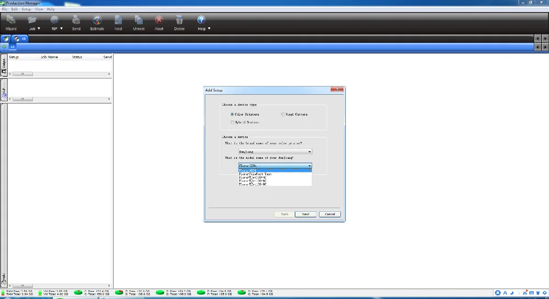
Task: Collapse the model name dropdown arrow
Action: click(x=310, y=165)
